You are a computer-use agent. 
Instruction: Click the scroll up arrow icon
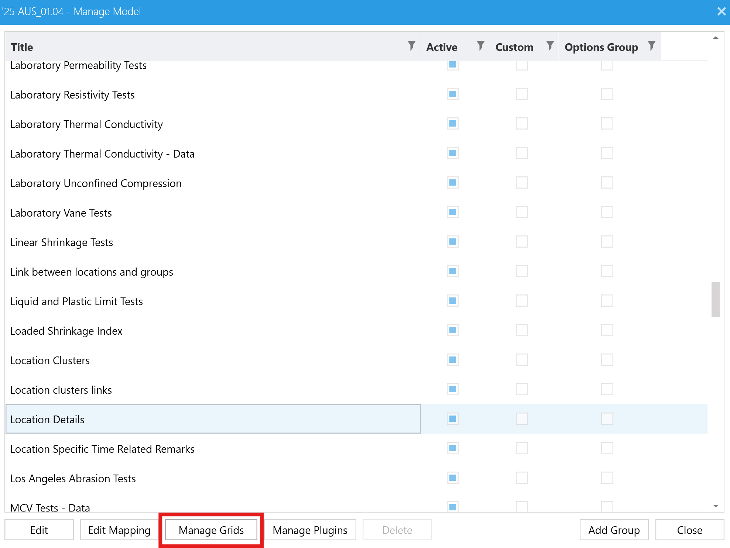point(716,38)
